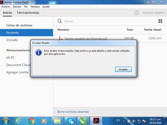Screen dimensions: 167x125
Task: Click Agregar cuenta option
Action: point(17,72)
